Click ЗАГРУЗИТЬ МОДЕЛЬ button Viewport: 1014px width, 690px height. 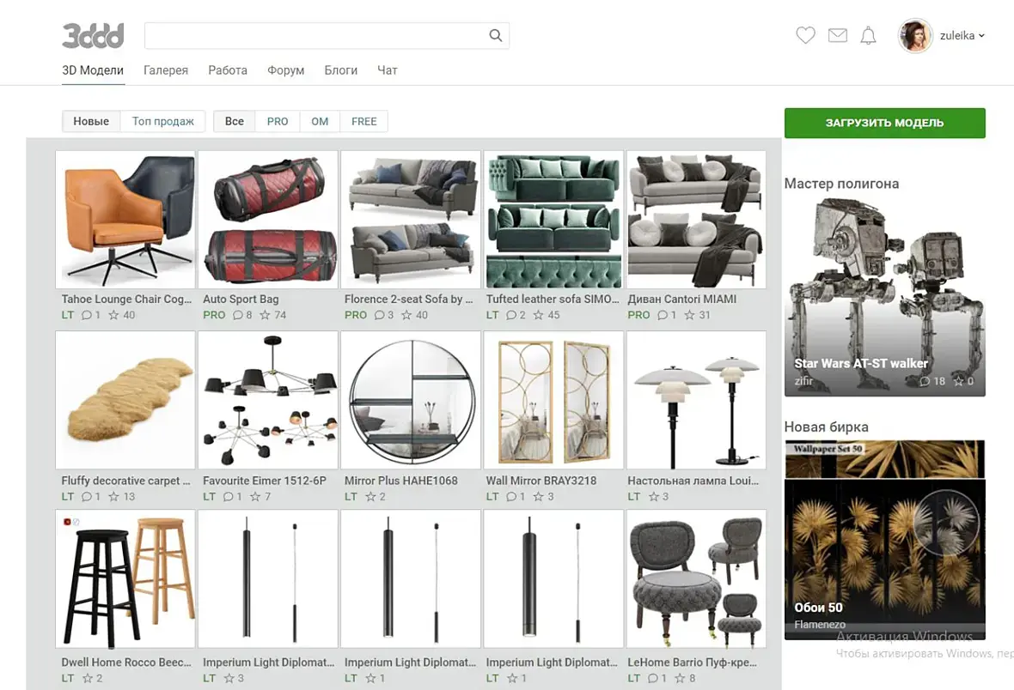pos(884,123)
